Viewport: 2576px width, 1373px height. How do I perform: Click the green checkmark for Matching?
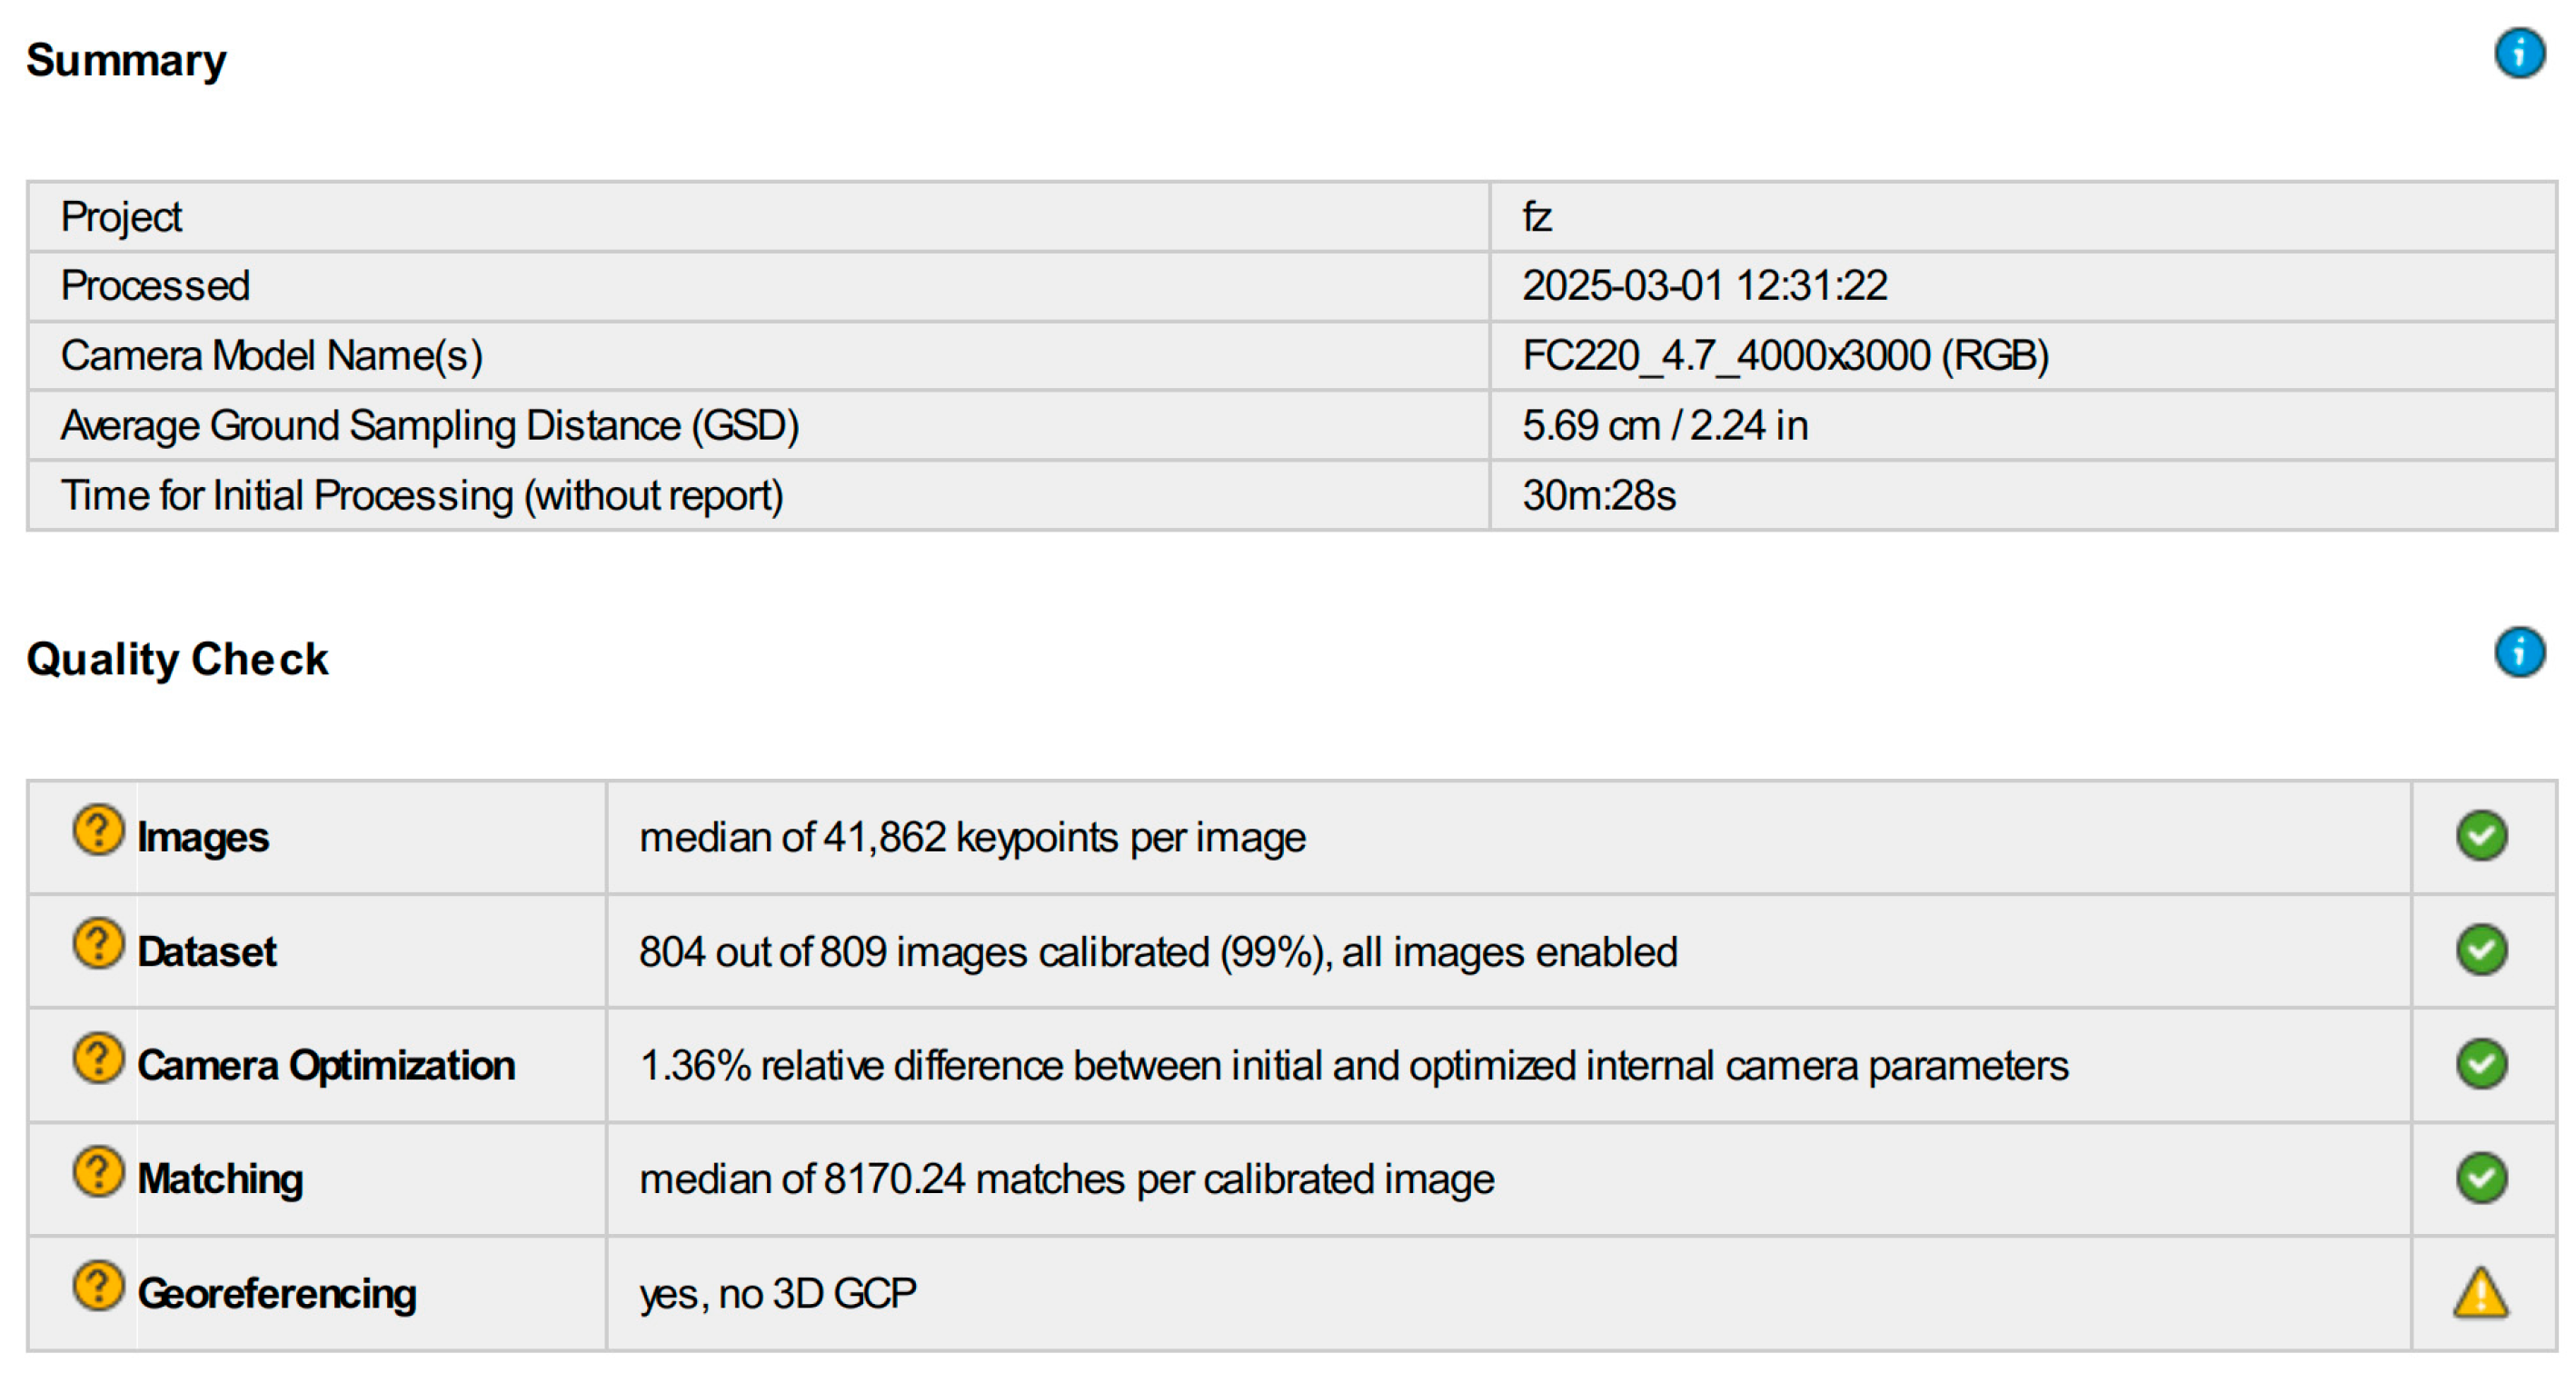point(2480,1178)
